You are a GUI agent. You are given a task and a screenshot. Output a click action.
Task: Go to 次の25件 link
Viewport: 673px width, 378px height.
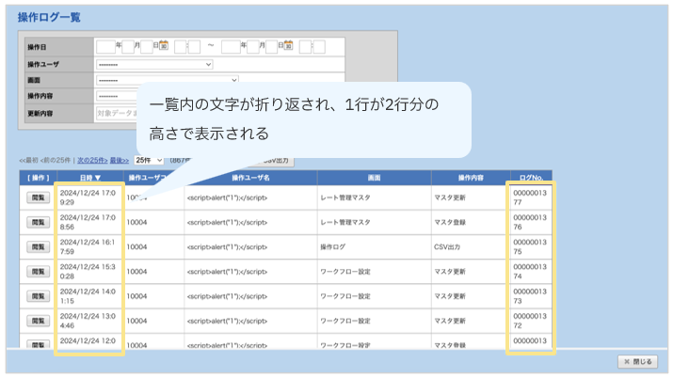coord(91,161)
